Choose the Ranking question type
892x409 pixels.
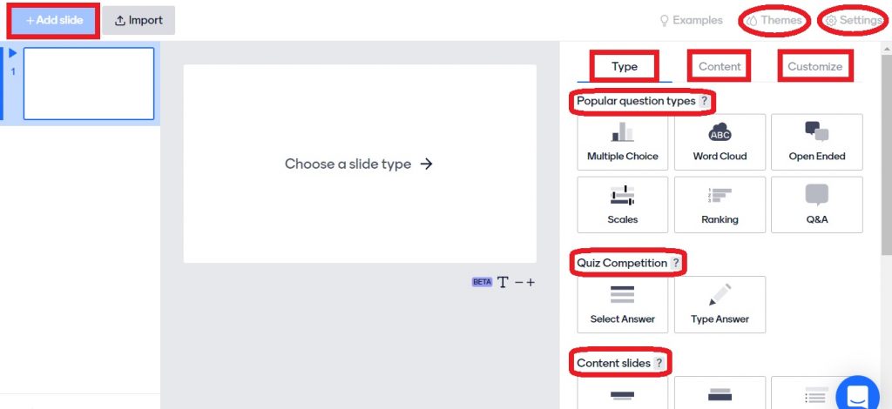[x=720, y=204]
